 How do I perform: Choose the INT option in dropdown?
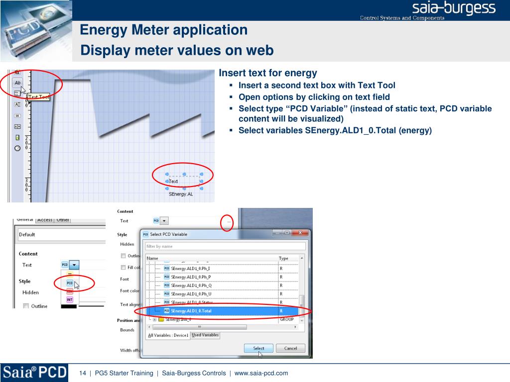[x=70, y=299]
